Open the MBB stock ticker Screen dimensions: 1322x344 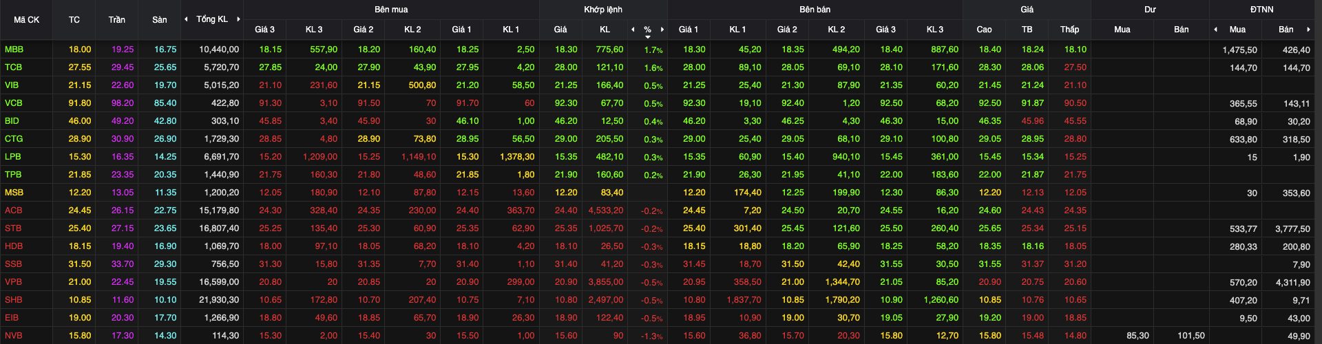pos(14,50)
